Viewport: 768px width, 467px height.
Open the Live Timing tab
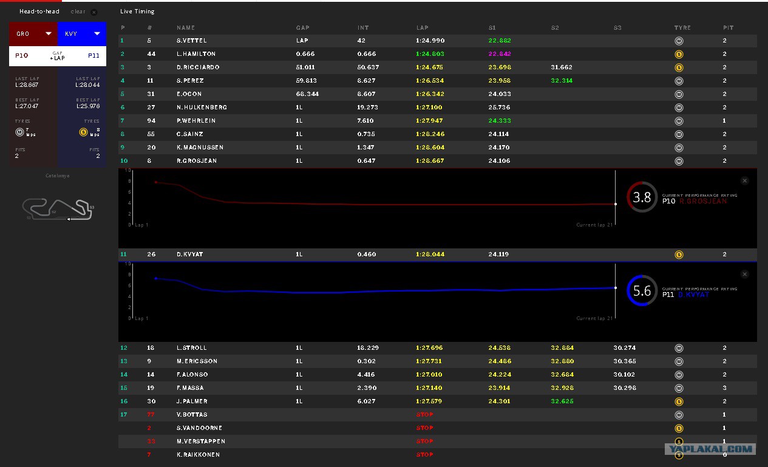[137, 12]
